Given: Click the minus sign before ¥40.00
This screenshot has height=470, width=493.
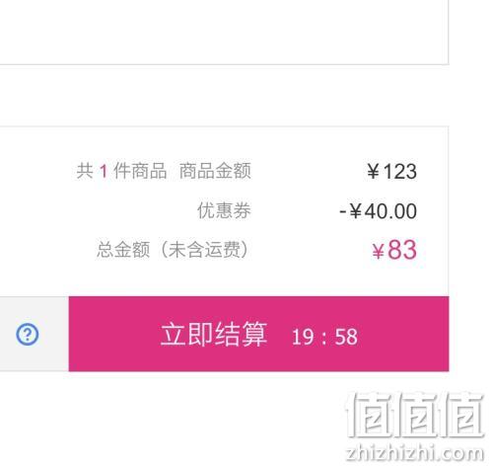Looking at the screenshot, I should click(342, 211).
